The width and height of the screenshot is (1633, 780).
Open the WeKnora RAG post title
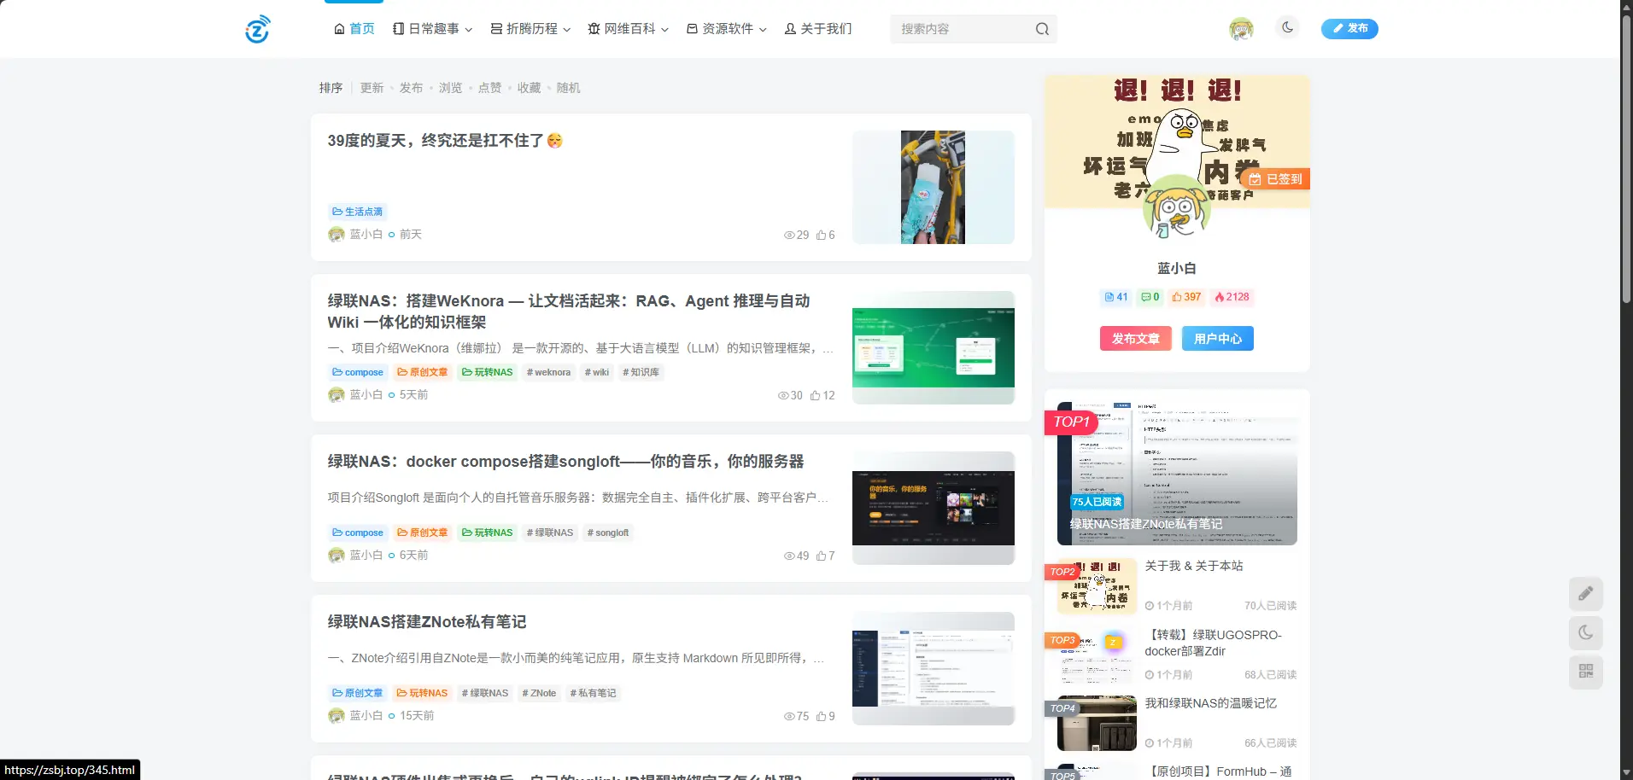click(x=569, y=311)
